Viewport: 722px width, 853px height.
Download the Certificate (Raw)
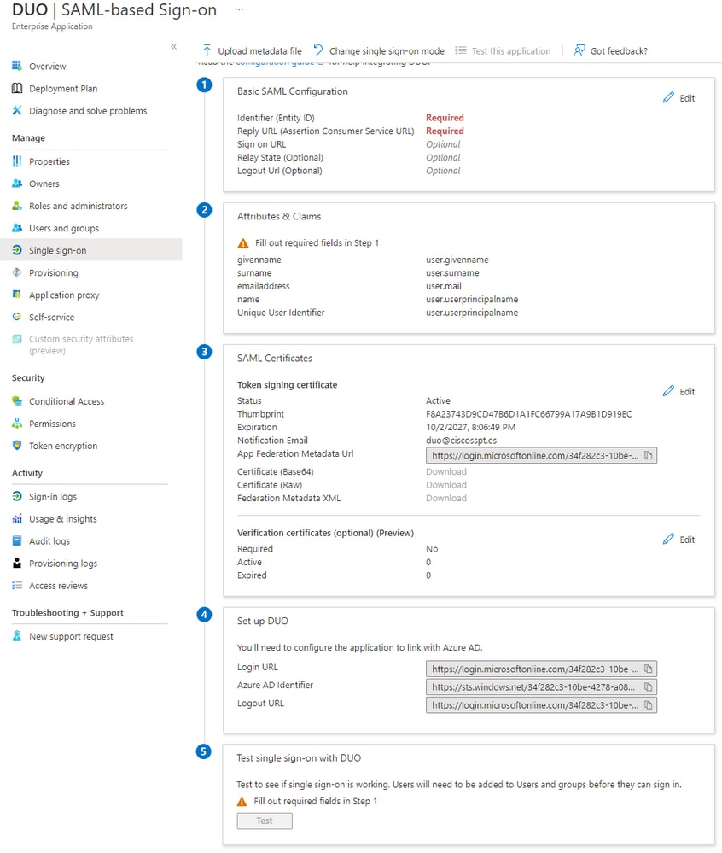(x=446, y=485)
